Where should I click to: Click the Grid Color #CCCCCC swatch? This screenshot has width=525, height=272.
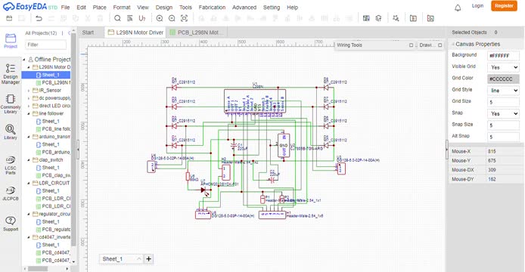pos(503,79)
